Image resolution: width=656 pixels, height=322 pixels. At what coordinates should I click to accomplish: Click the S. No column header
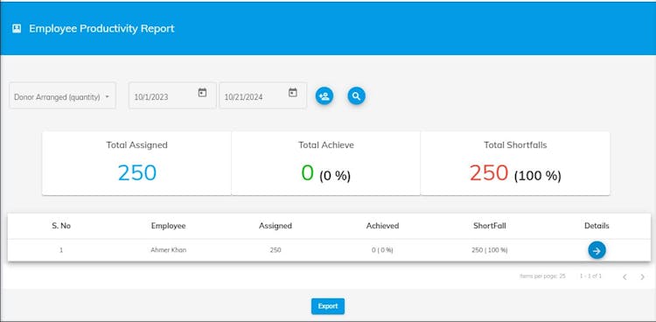tap(61, 226)
